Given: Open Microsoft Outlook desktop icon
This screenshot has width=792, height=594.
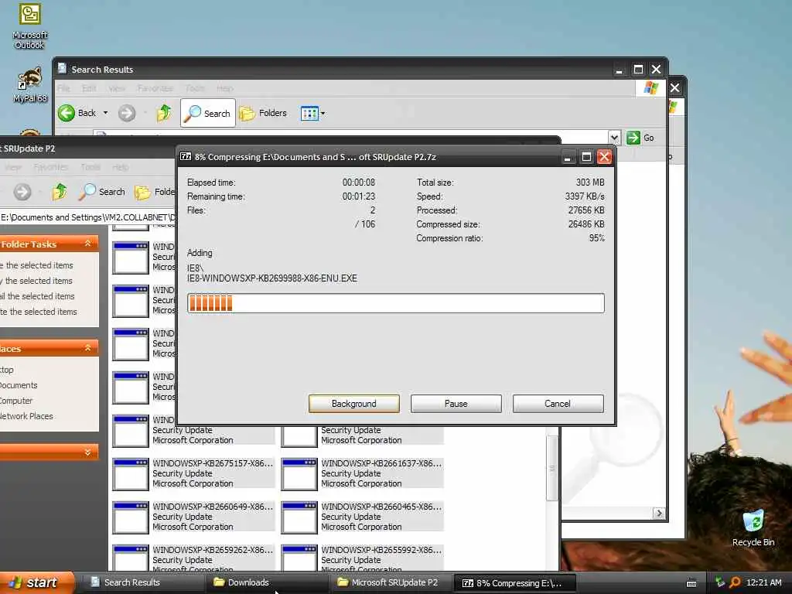Looking at the screenshot, I should click(29, 26).
